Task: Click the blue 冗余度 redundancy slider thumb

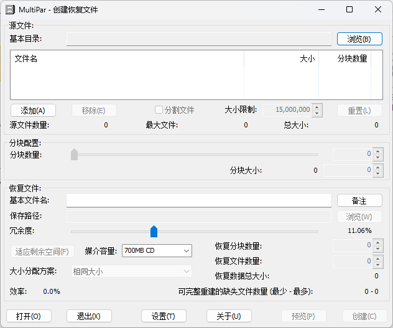Action: pos(154,231)
